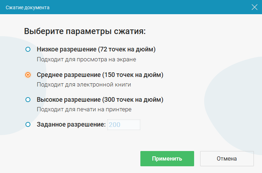Screen dimensions: 262x173
Task: Click the 'Подходит для печати на принтере' description
Action: point(84,110)
